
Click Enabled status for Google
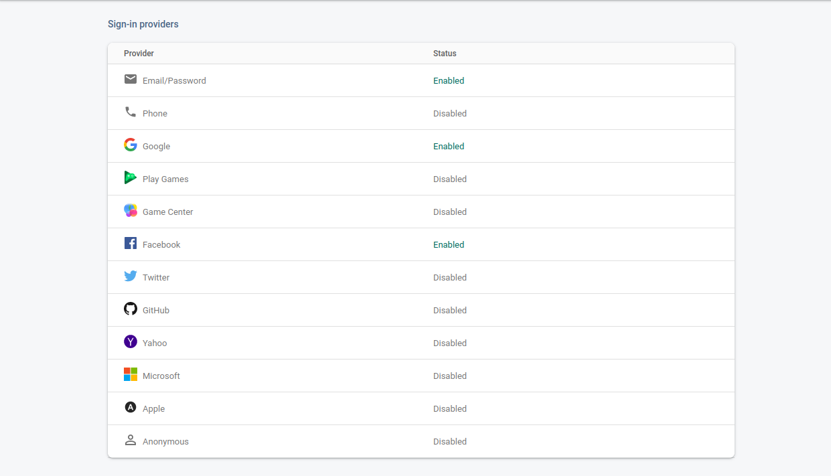[449, 146]
